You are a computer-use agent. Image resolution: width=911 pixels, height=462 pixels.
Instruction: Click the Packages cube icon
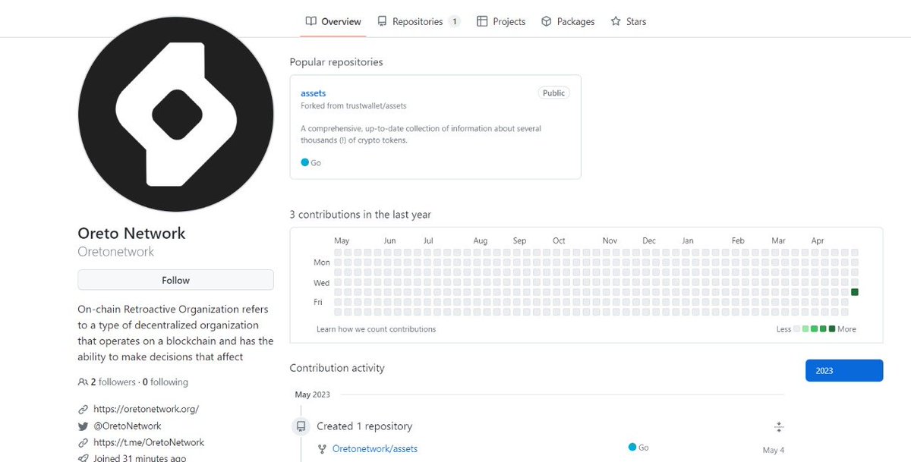click(x=547, y=21)
